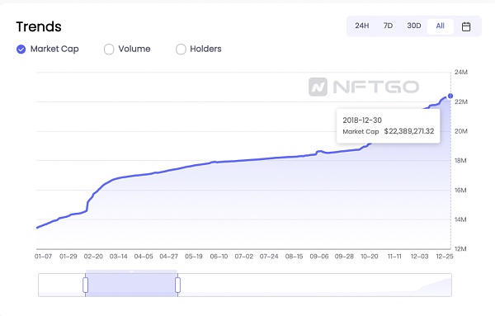Image resolution: width=495 pixels, height=316 pixels.
Task: Select the All time range tab
Action: pyautogui.click(x=440, y=26)
